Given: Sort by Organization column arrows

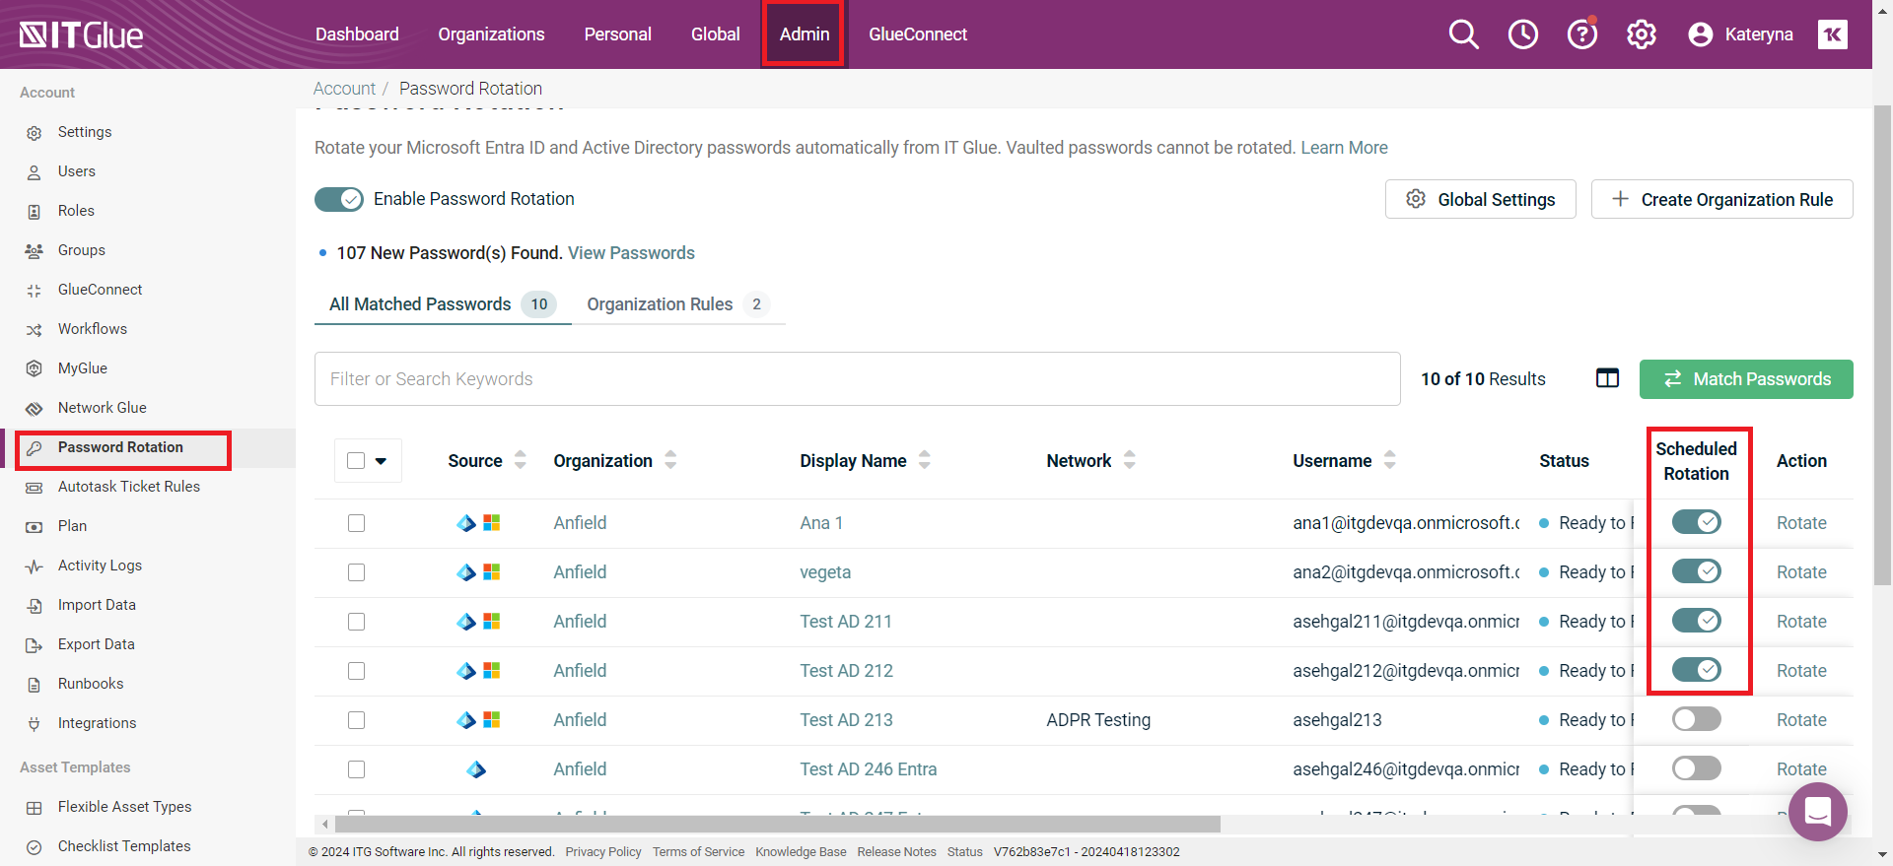Looking at the screenshot, I should (x=670, y=459).
